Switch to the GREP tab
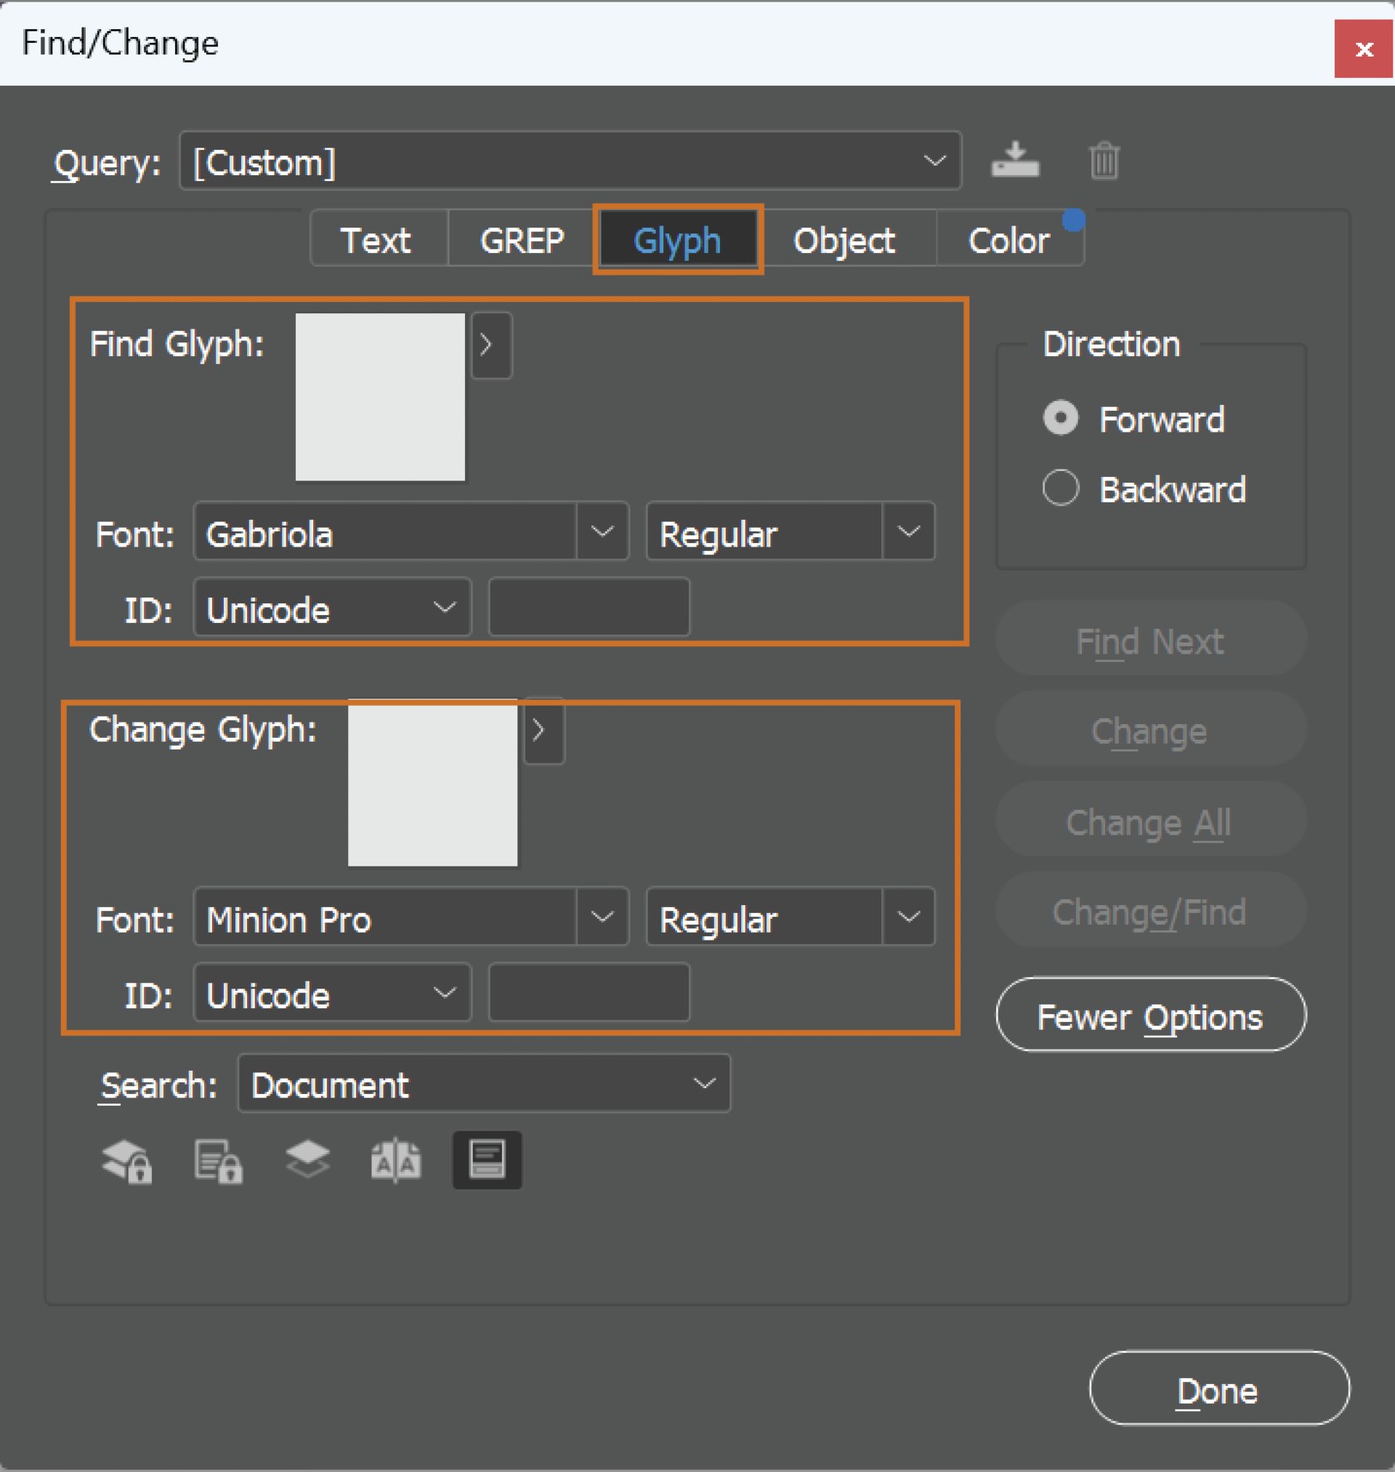Image resolution: width=1395 pixels, height=1472 pixels. coord(522,241)
